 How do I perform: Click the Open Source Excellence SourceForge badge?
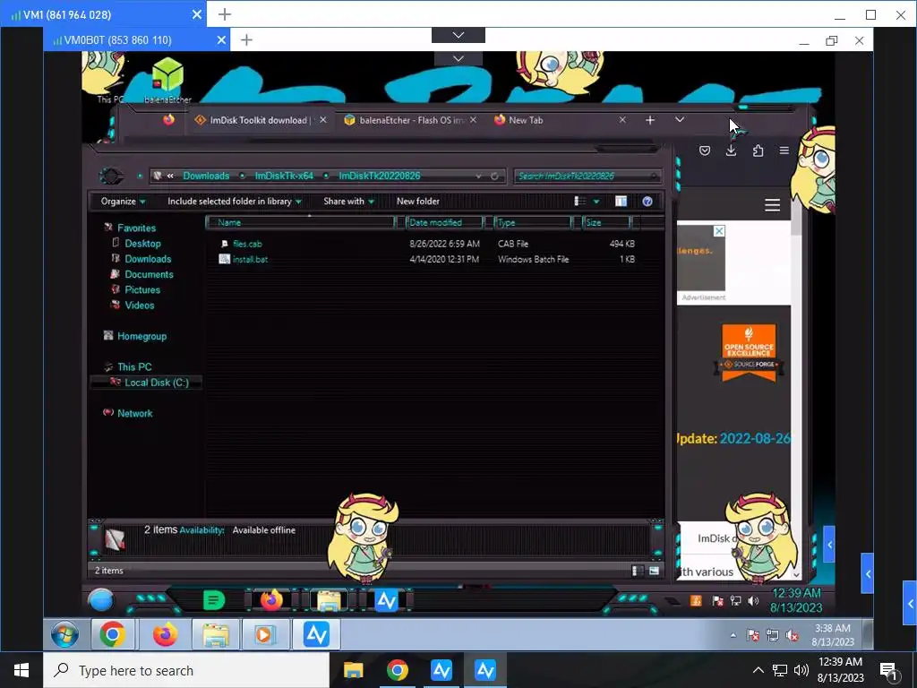[x=750, y=353]
